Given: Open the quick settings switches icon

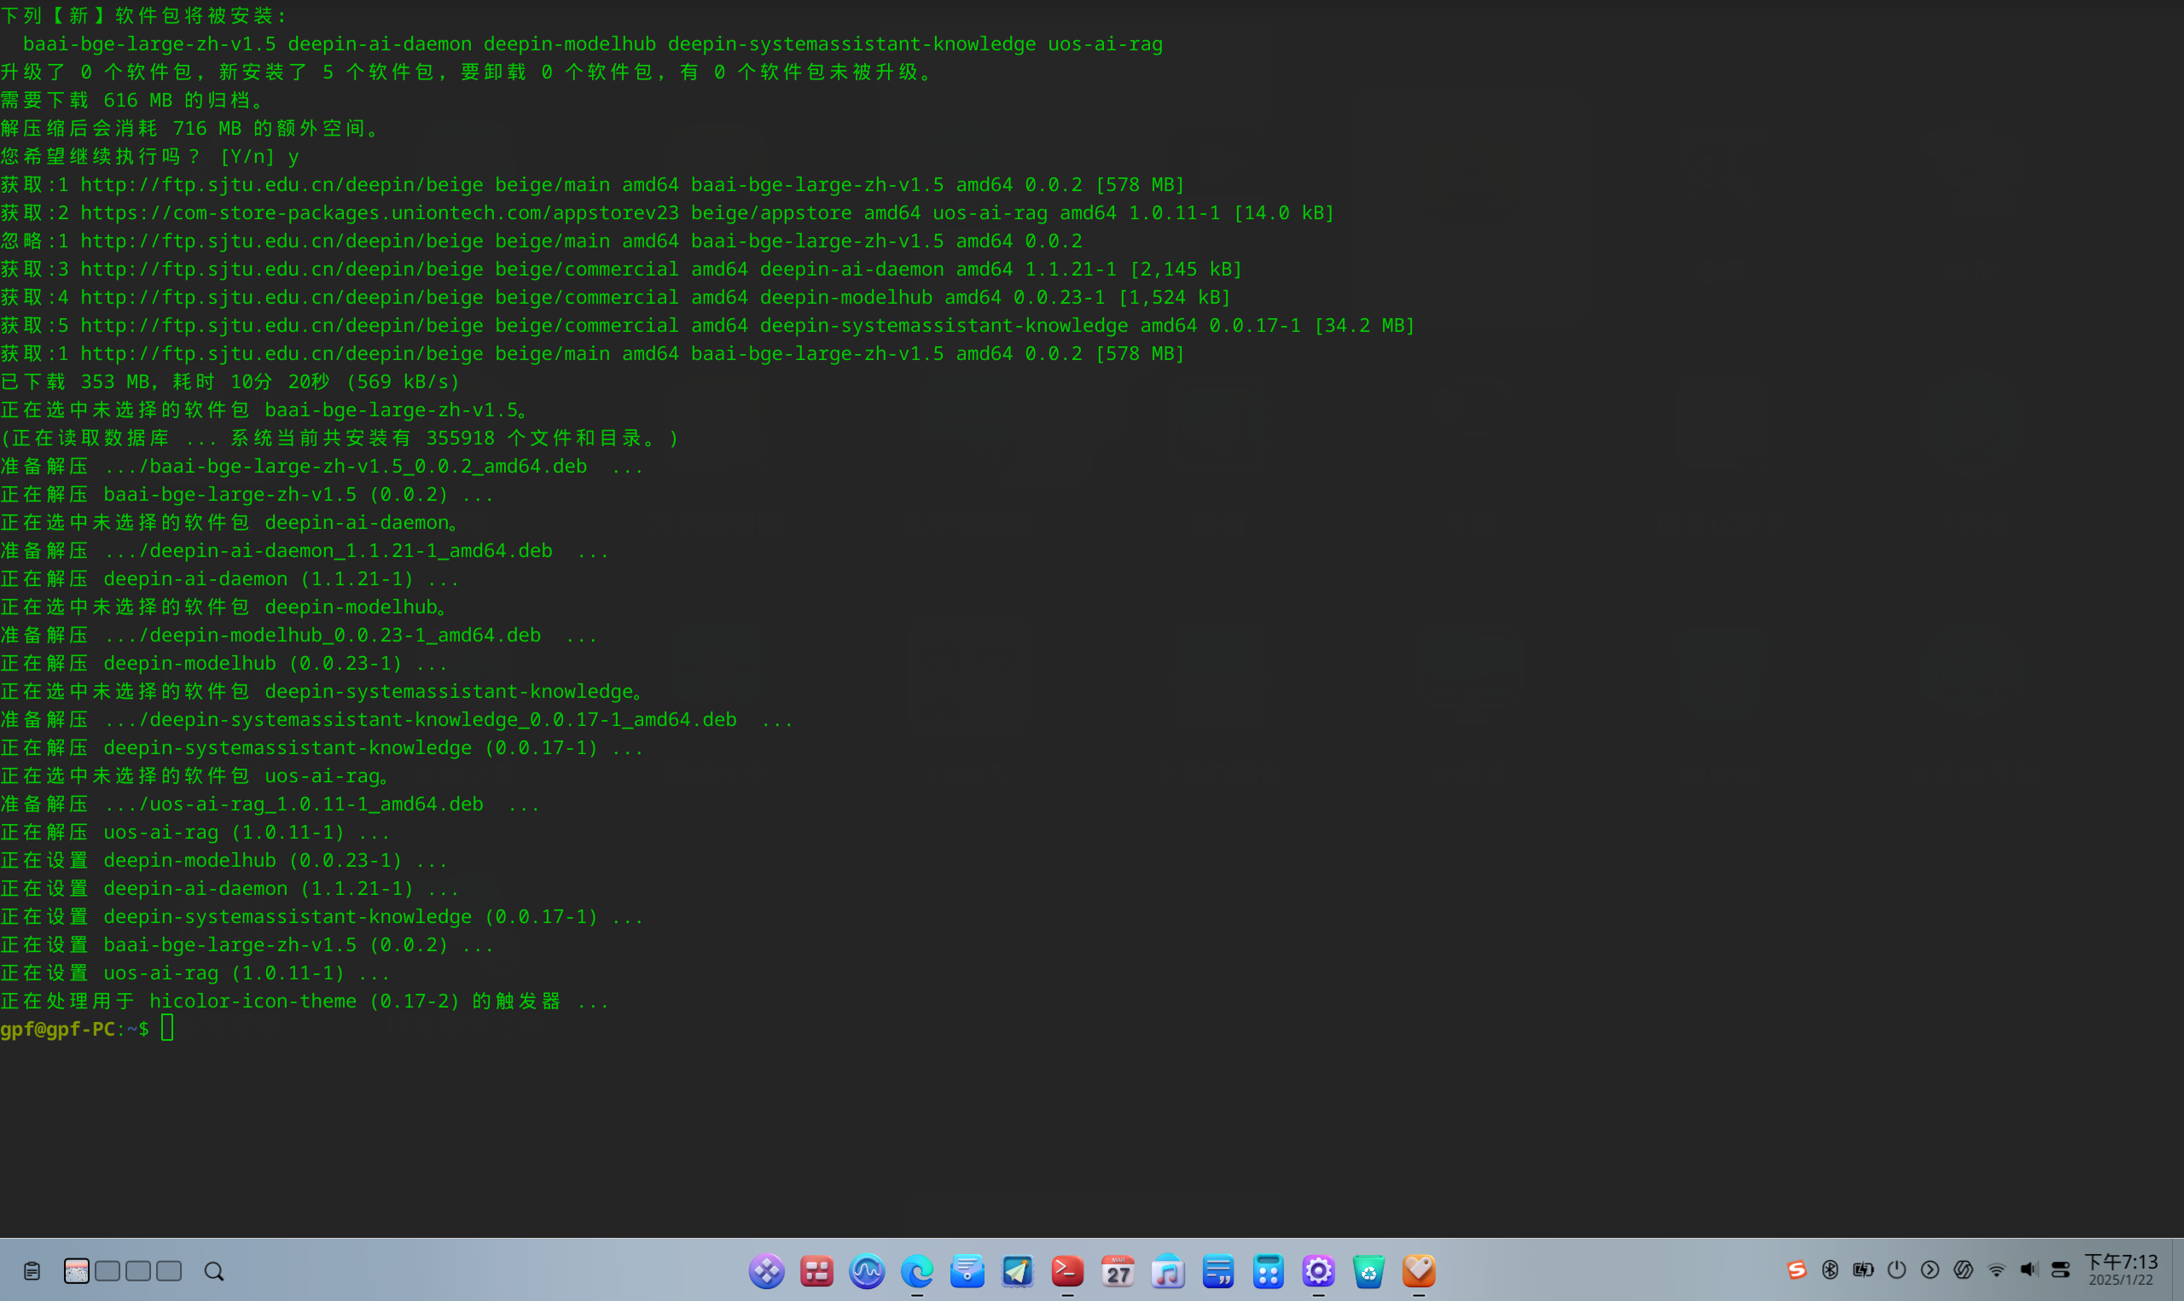Looking at the screenshot, I should pos(2060,1269).
